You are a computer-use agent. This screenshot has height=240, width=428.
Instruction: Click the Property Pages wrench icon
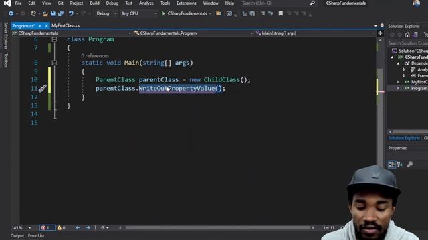click(x=410, y=165)
